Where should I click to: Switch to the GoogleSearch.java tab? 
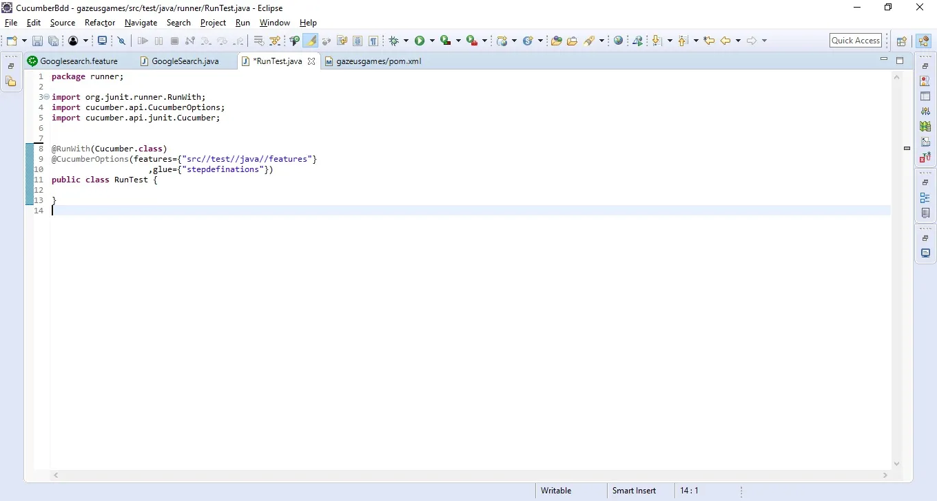(x=185, y=61)
